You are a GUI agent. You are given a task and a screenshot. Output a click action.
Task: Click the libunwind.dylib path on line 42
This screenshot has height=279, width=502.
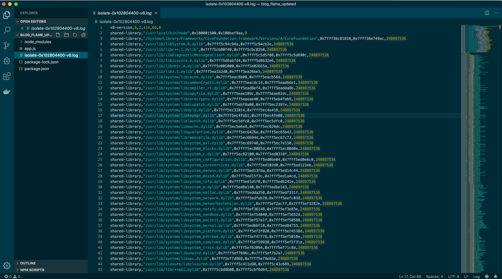[x=180, y=253]
